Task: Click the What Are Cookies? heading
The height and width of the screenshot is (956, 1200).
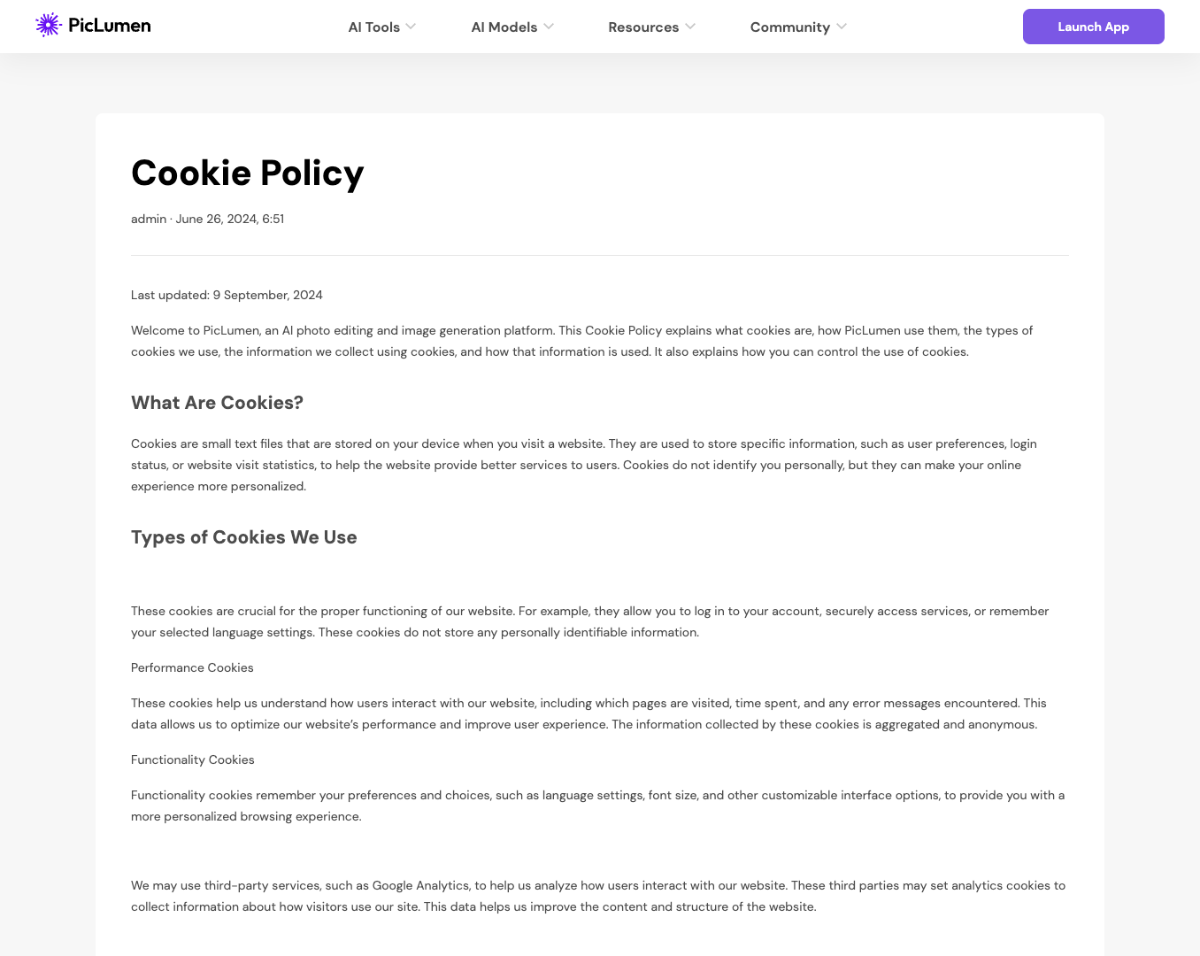Action: [x=217, y=403]
